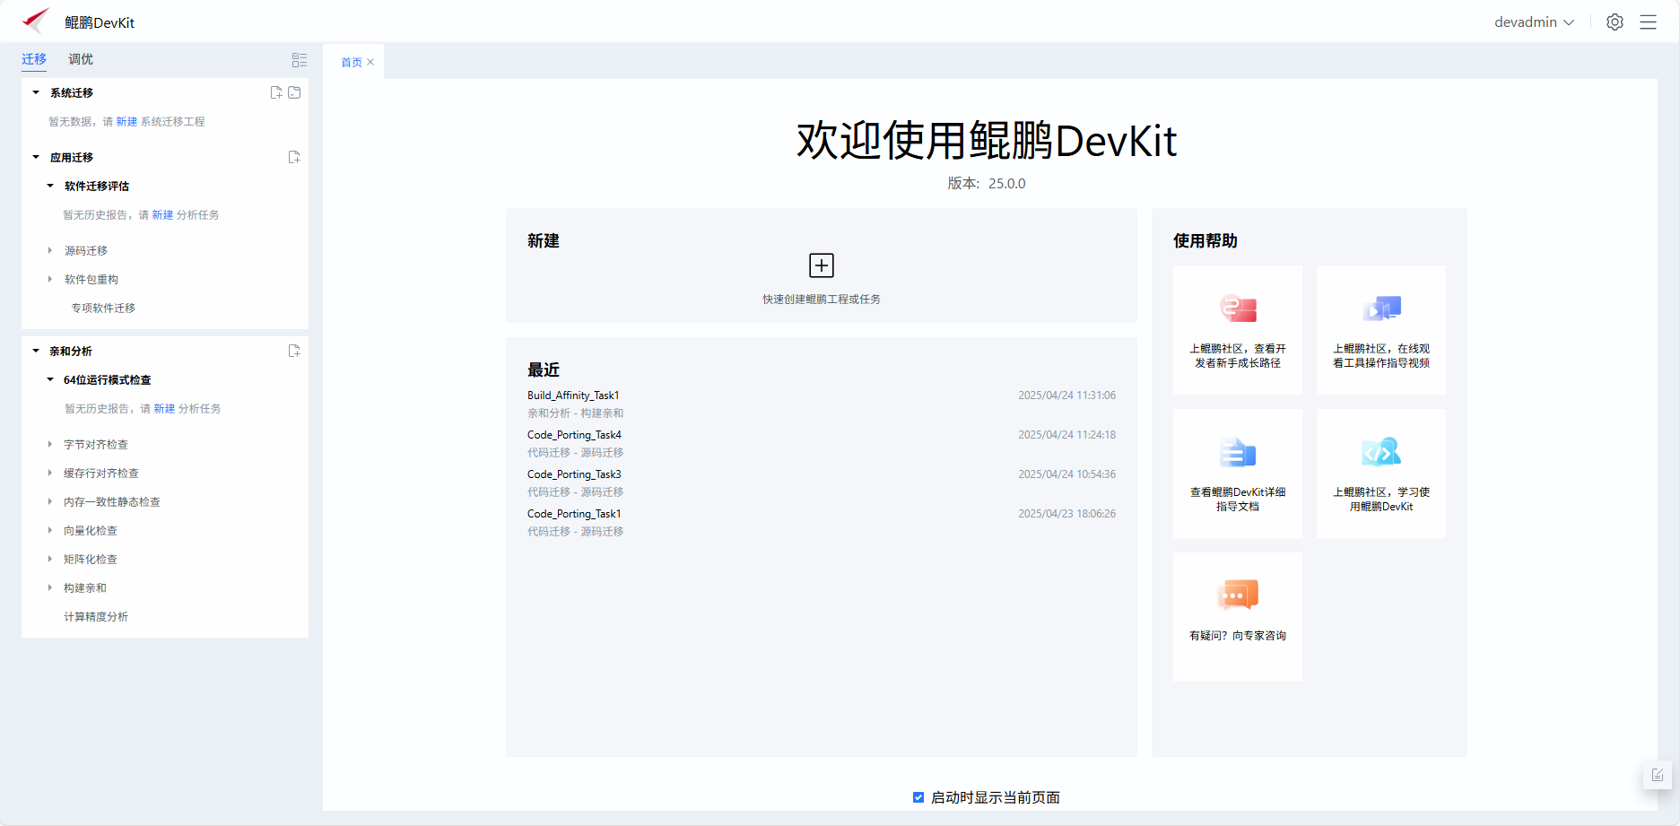Screen dimensions: 1680x826
Task: Click the 快速创建鲲鹏工程或任务 text
Action: click(x=822, y=300)
